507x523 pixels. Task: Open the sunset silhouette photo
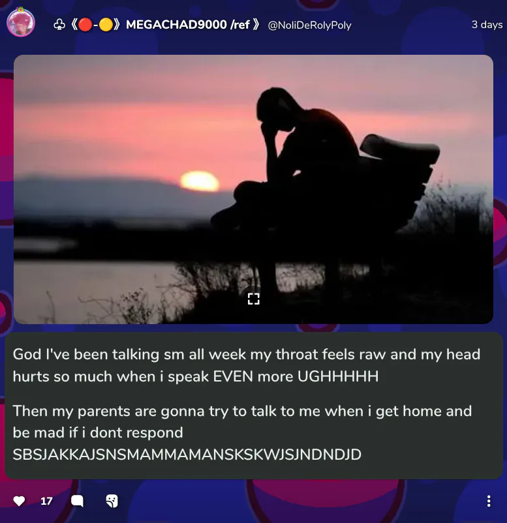tap(253, 189)
